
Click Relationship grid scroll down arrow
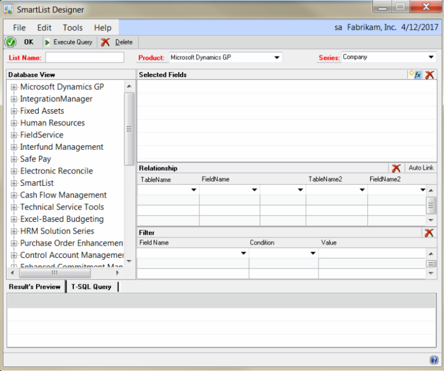pyautogui.click(x=431, y=220)
